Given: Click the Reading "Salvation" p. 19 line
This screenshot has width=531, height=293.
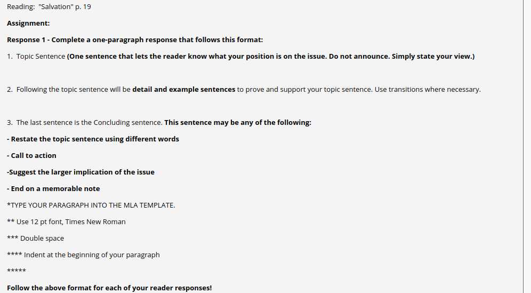Looking at the screenshot, I should click(x=49, y=7).
